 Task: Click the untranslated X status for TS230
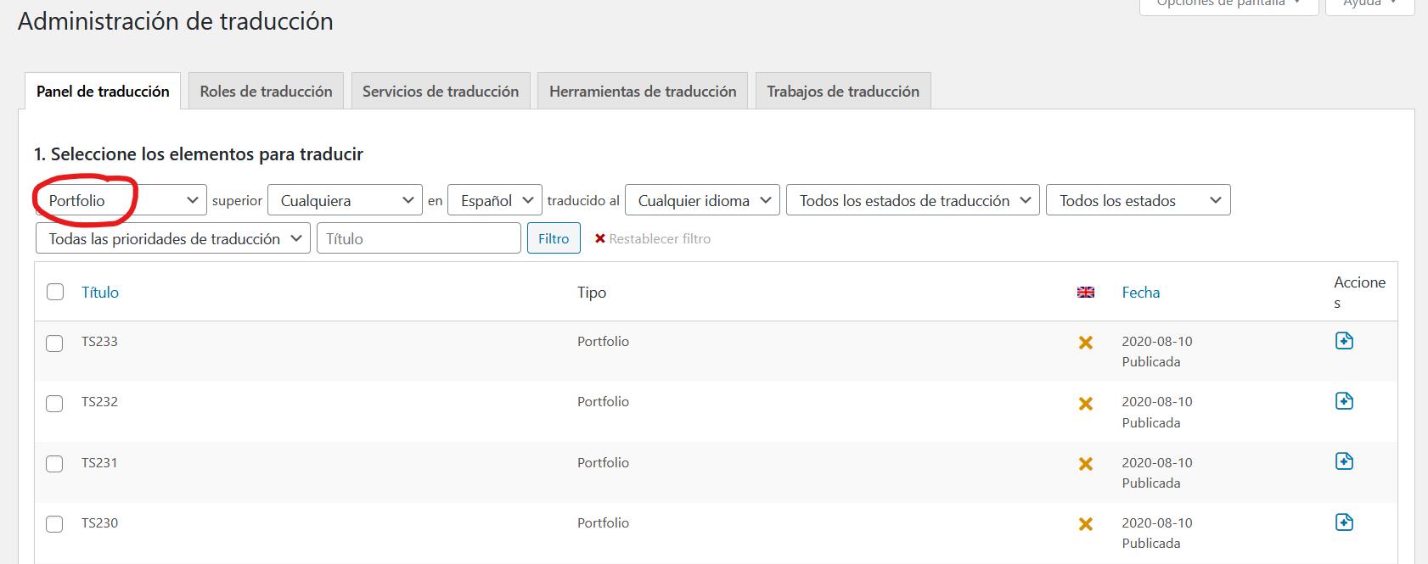coord(1085,524)
